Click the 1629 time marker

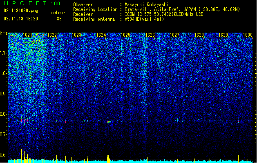(x=223, y=35)
